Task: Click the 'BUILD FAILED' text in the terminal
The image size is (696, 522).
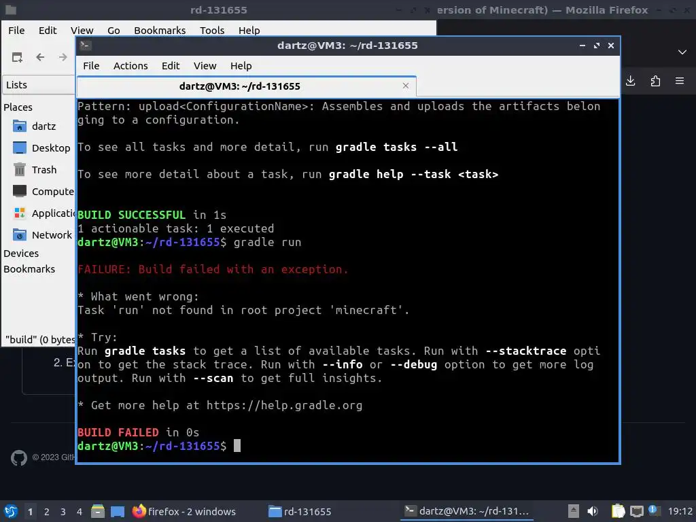Action: click(118, 432)
